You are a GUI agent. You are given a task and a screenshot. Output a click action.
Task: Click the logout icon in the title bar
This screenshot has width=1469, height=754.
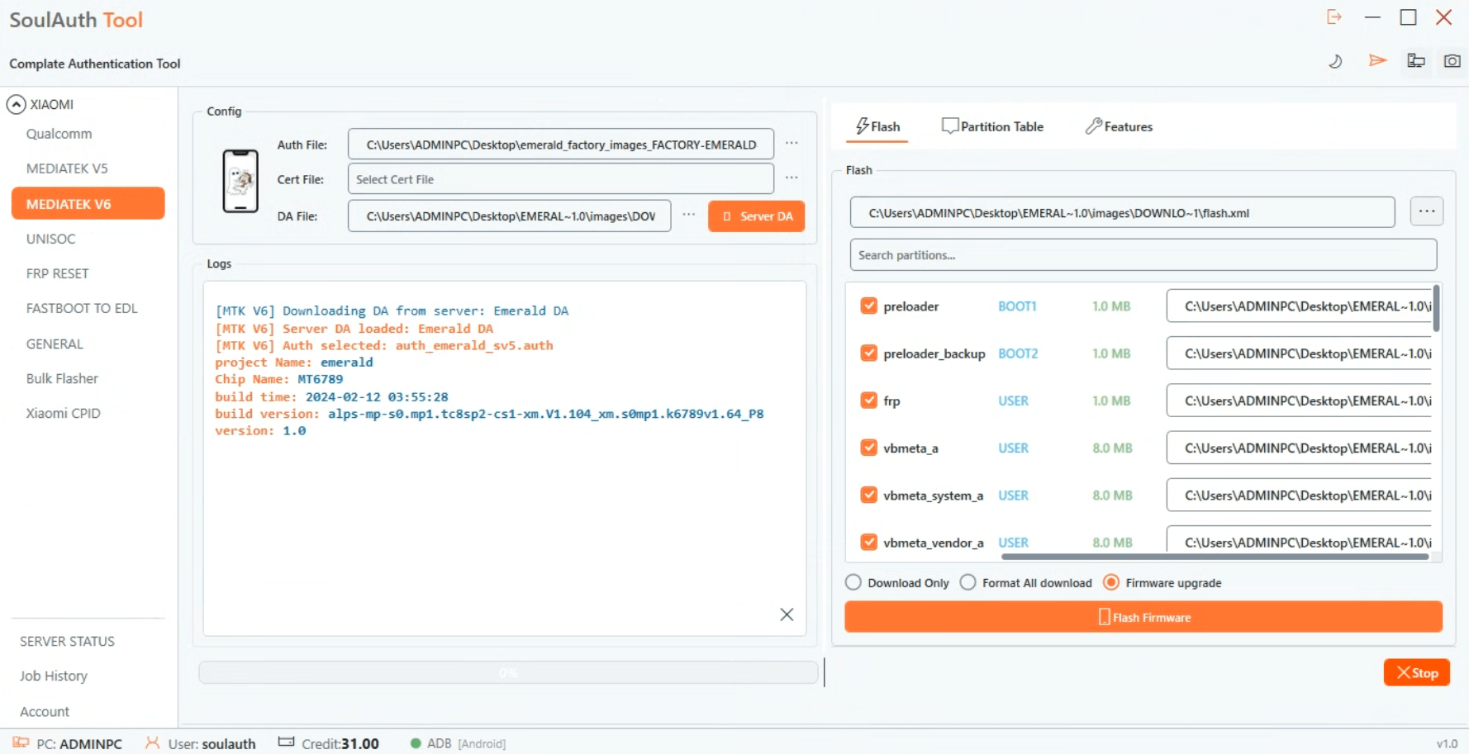click(1334, 17)
